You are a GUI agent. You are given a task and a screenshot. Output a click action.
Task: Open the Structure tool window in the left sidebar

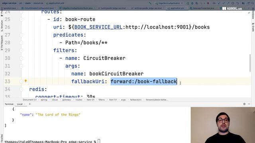coord(2,25)
